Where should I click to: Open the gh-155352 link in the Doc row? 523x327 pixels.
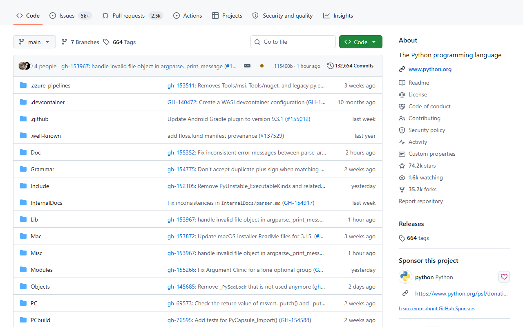(181, 152)
